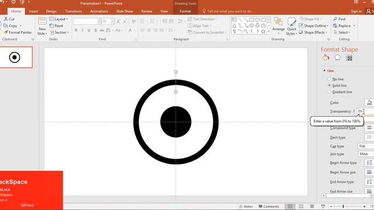Click the Review ribbon tab
Image resolution: width=374 pixels, height=210 pixels.
pos(147,11)
